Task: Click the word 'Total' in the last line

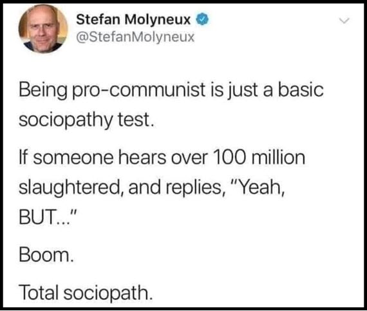Action: 39,292
